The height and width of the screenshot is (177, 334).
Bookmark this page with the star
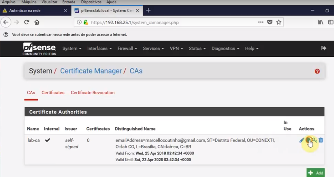pos(279,22)
